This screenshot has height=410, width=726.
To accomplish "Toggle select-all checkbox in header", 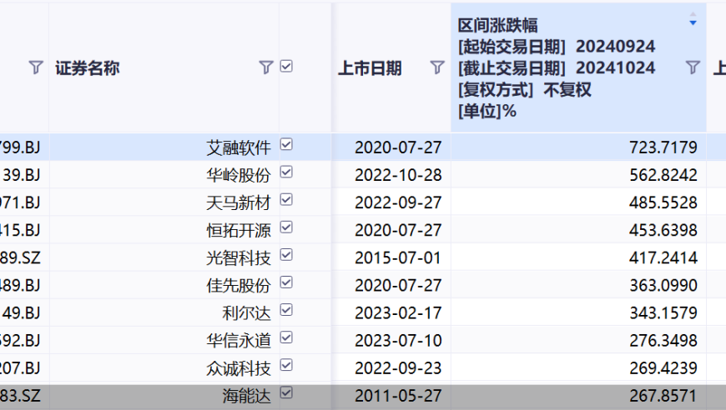I will (286, 67).
